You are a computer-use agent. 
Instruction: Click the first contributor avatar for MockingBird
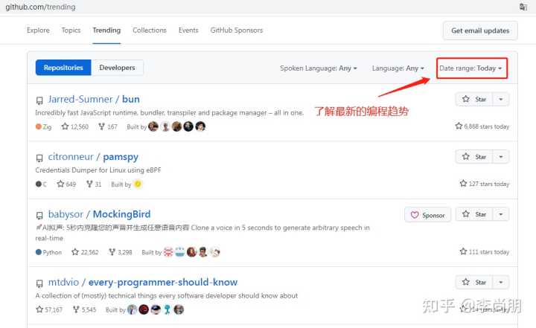click(168, 252)
